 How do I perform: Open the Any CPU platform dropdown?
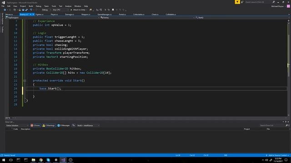tap(60, 10)
